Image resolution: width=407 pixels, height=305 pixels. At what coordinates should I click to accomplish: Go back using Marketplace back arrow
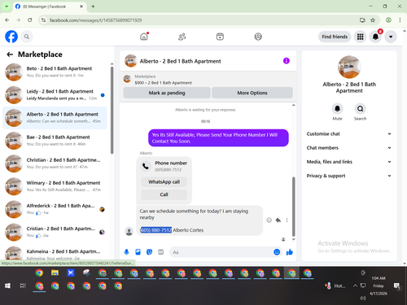[x=10, y=54]
